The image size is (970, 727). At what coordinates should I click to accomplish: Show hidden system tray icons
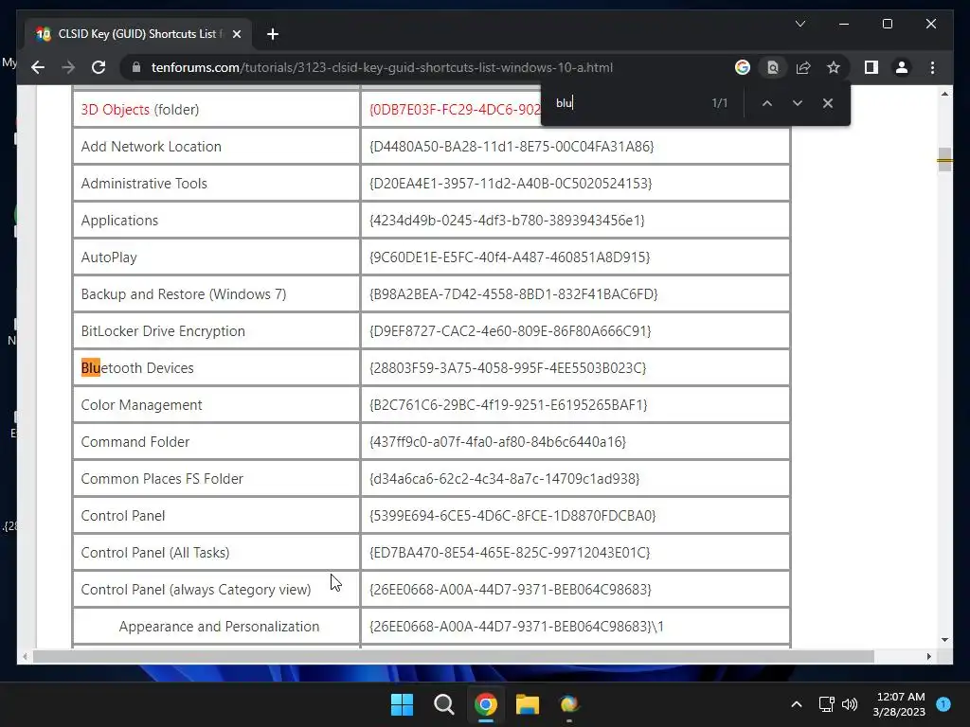pyautogui.click(x=796, y=704)
